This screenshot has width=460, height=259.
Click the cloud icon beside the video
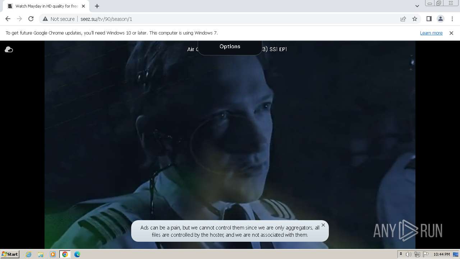pyautogui.click(x=9, y=50)
